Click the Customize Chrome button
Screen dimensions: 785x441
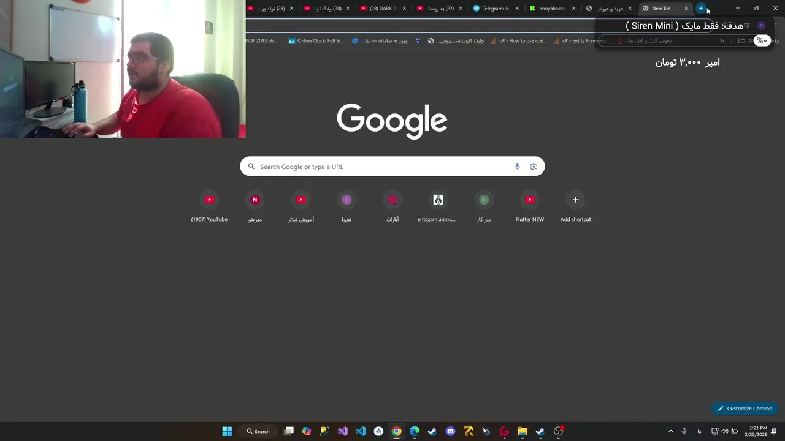[745, 409]
